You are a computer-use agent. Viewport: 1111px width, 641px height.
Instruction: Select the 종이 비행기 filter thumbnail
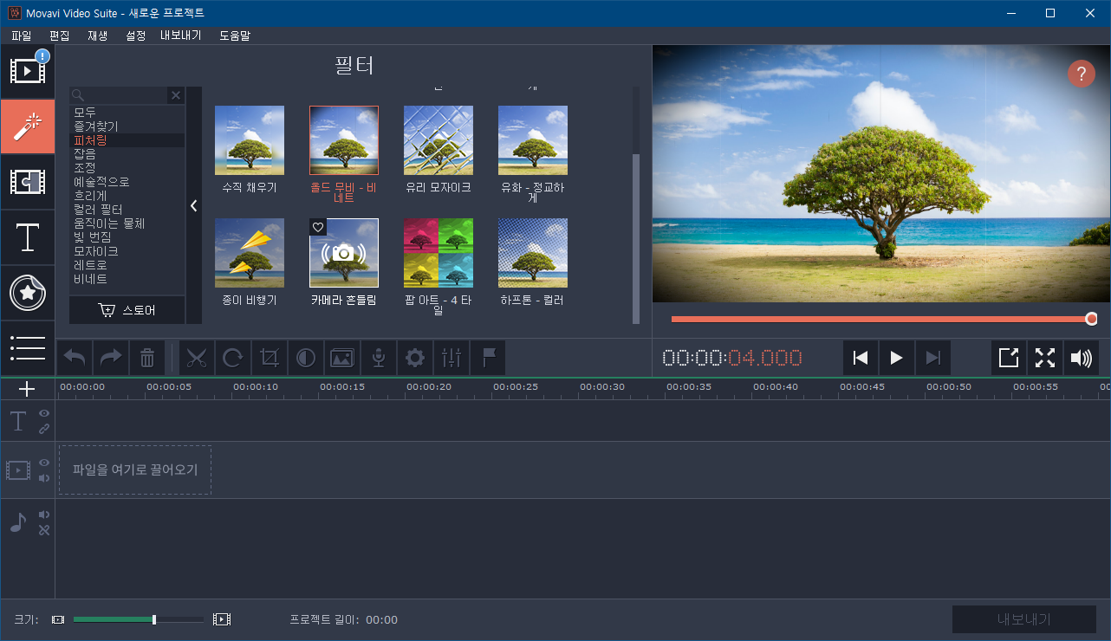tap(250, 253)
